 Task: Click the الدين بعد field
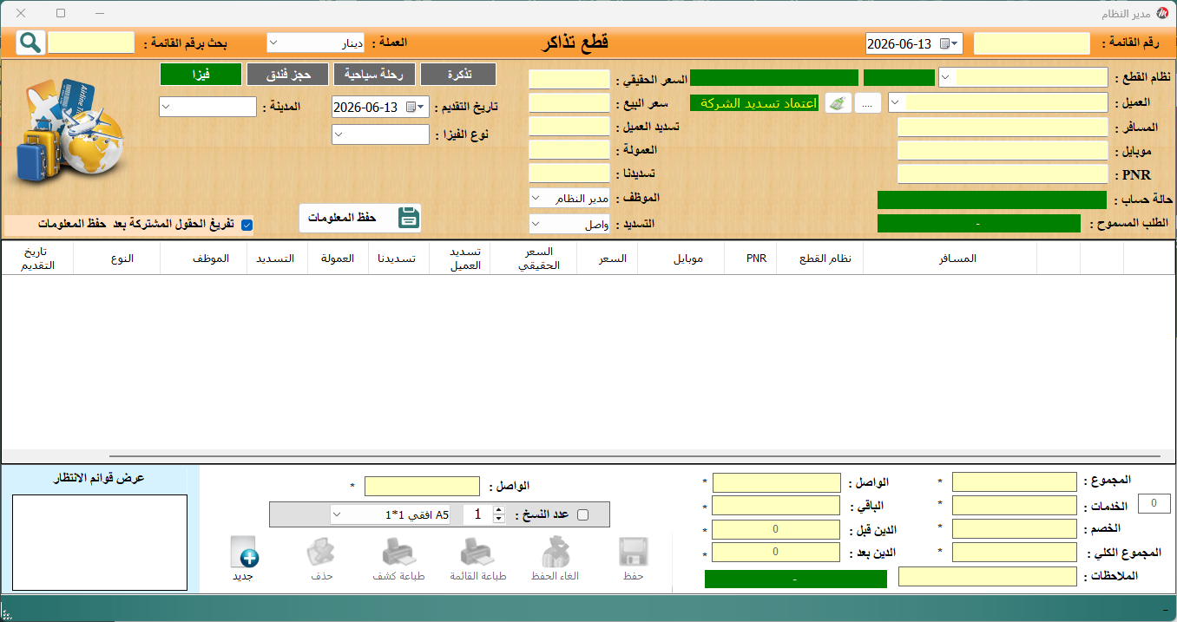[x=776, y=553]
